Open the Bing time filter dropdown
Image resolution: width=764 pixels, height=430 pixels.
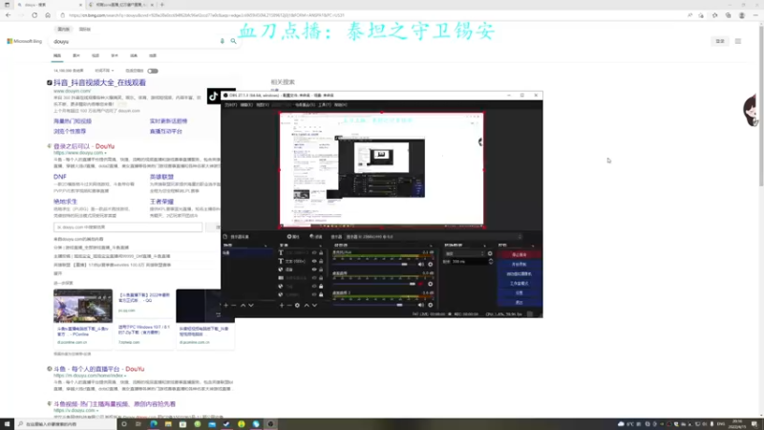click(104, 71)
